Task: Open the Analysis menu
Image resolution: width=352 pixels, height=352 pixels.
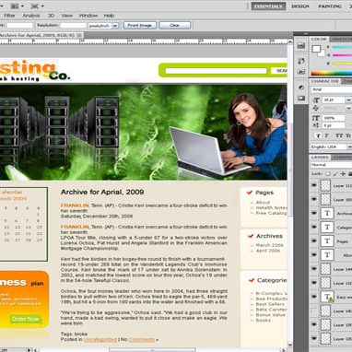Action: click(31, 16)
